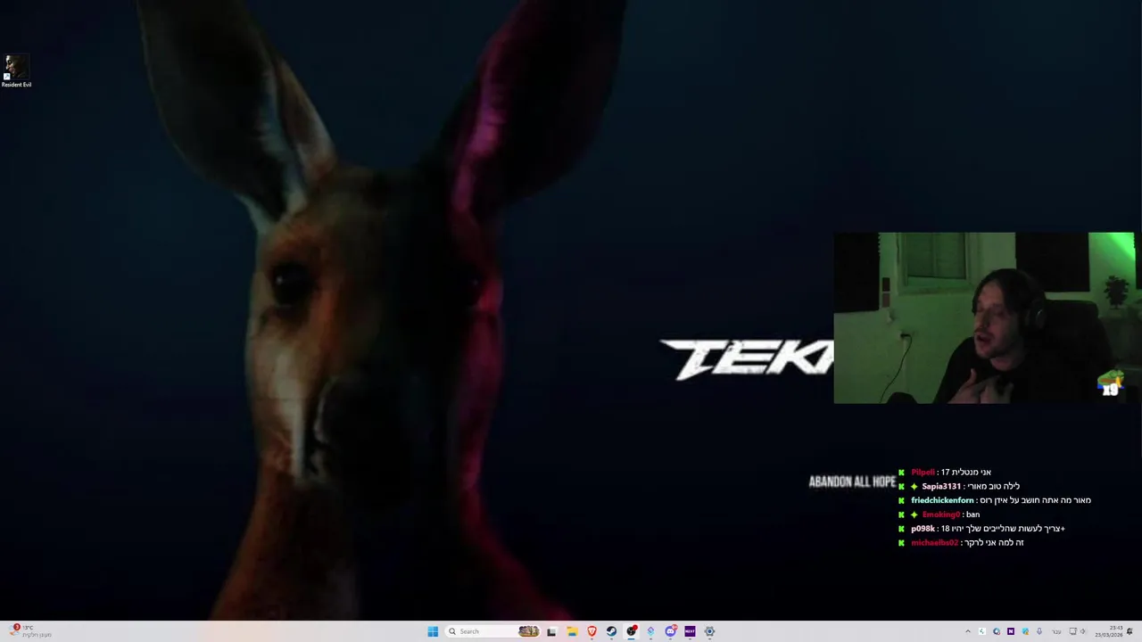
Task: Open the purple NEXT app on taskbar
Action: point(690,631)
